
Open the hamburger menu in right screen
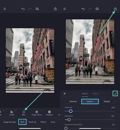pyautogui.click(x=65, y=9)
